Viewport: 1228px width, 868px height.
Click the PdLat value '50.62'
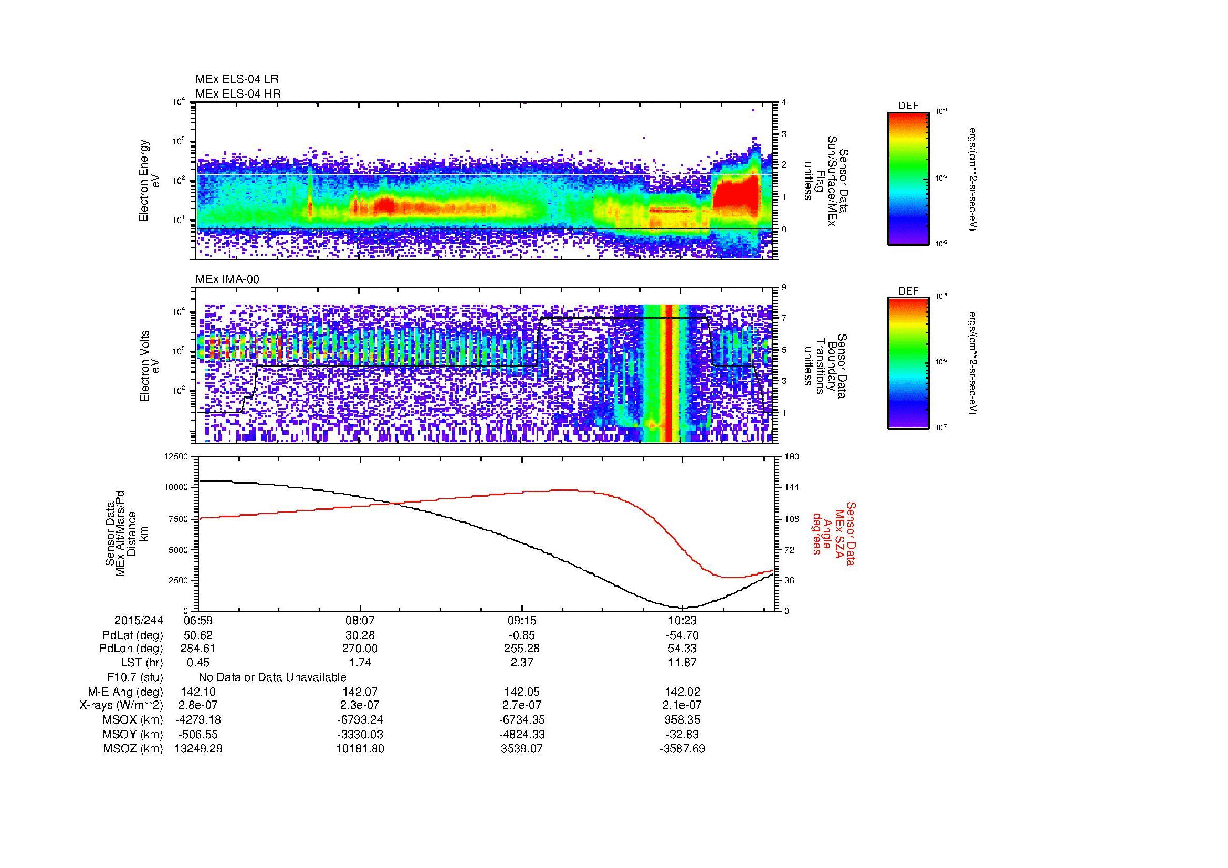198,635
